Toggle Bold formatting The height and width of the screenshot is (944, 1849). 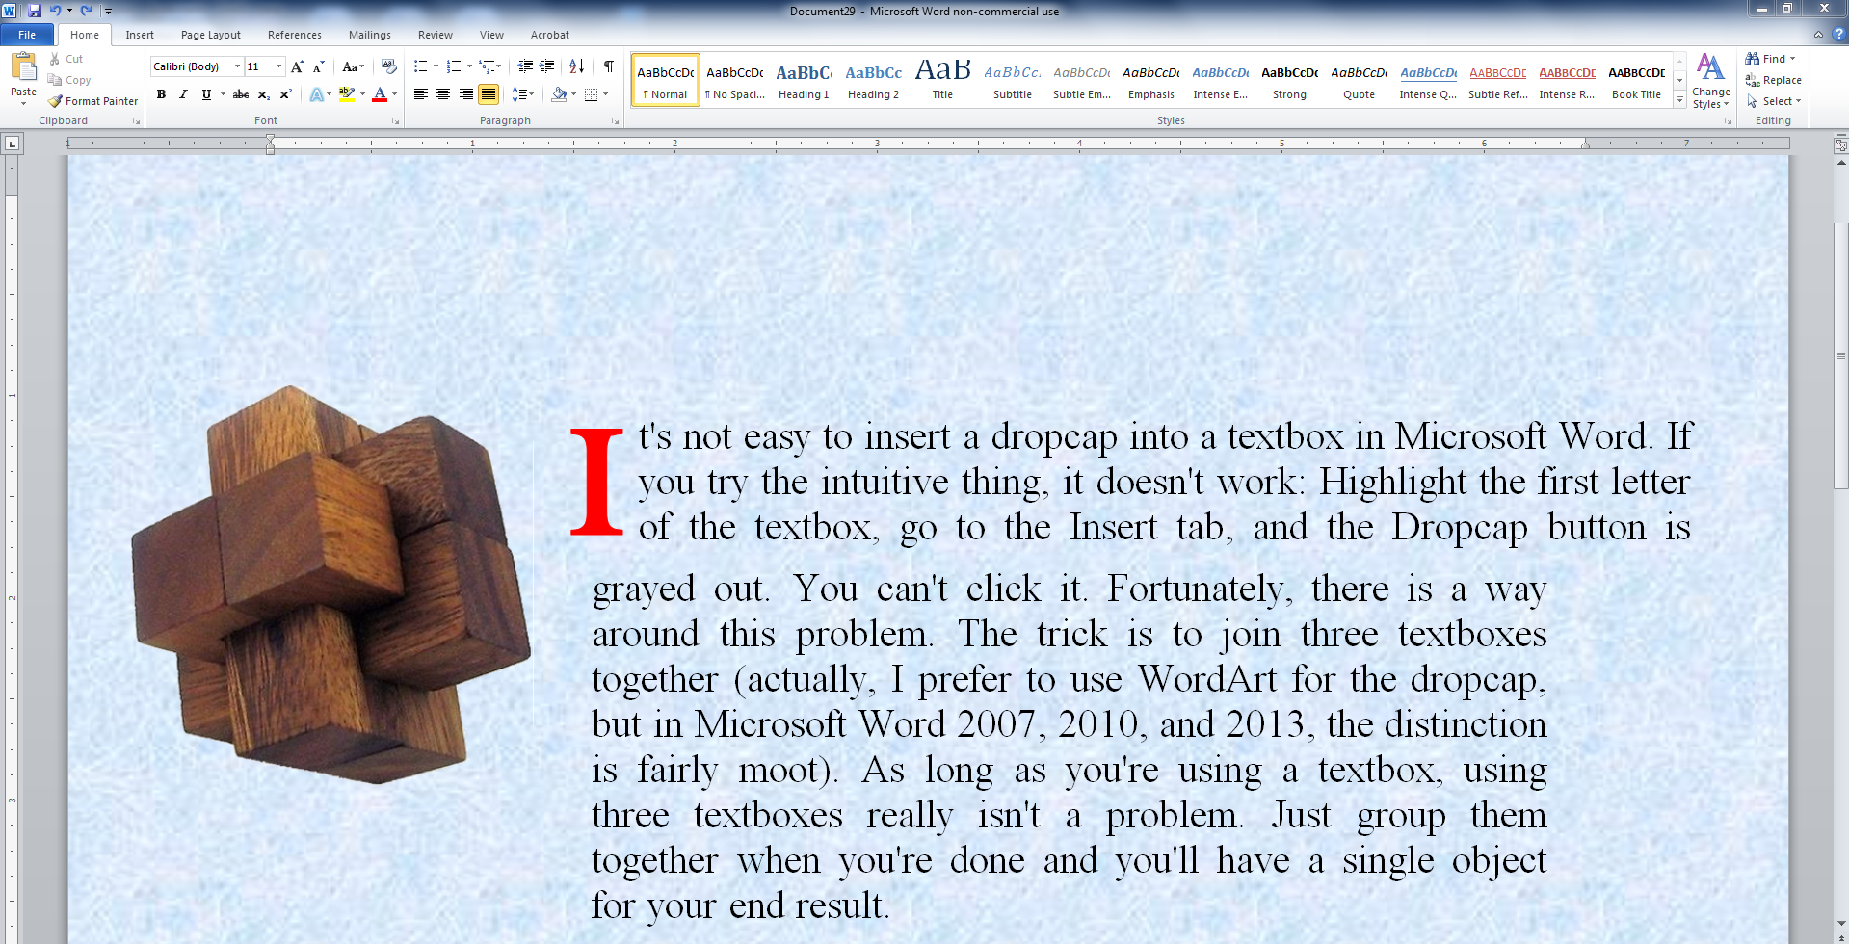[161, 94]
